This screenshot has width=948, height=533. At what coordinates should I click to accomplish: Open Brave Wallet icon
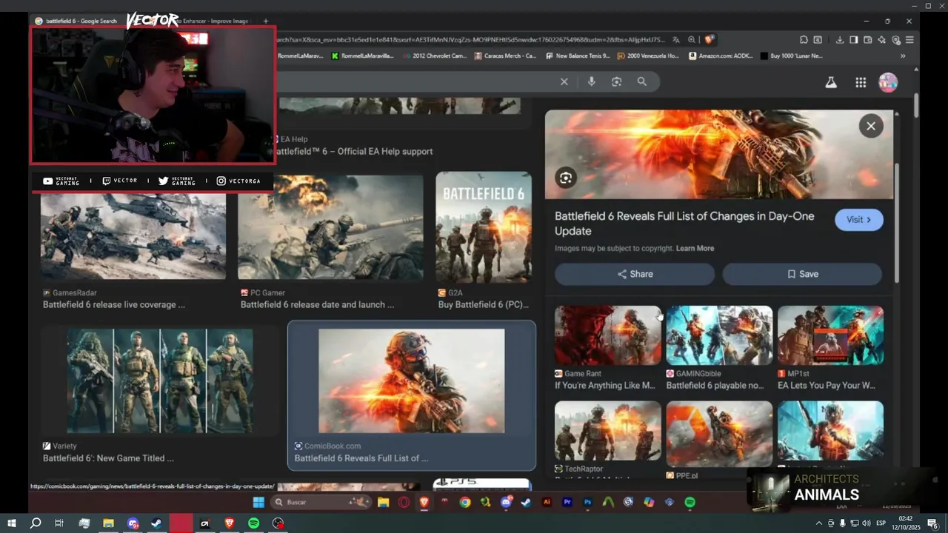point(868,40)
